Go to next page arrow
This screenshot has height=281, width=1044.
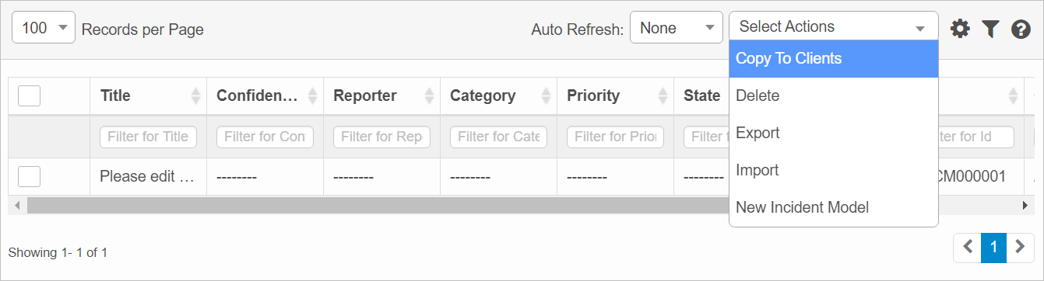coord(1020,248)
